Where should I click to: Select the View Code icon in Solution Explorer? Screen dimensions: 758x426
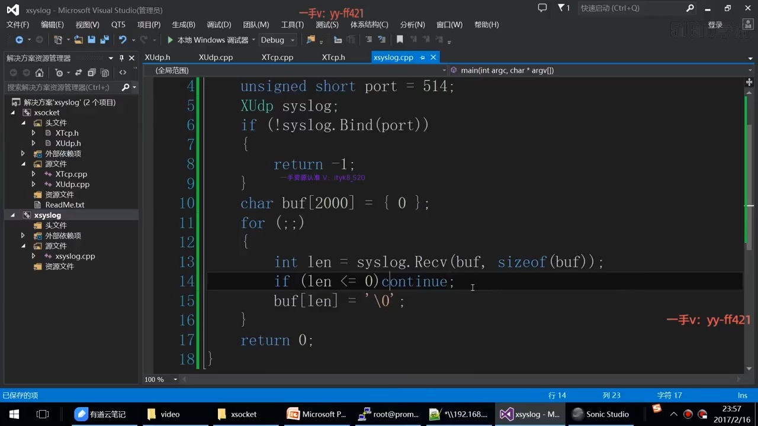123,72
